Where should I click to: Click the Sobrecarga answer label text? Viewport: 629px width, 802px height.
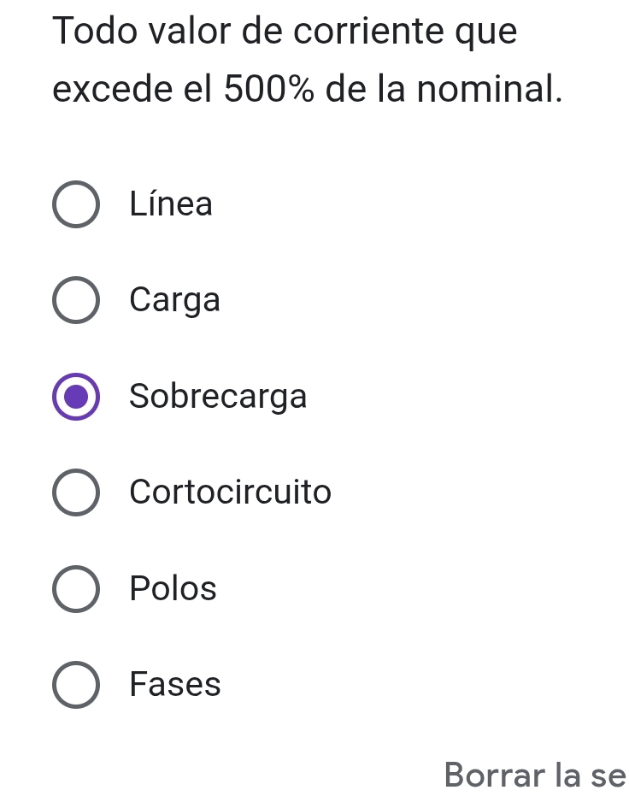(218, 397)
